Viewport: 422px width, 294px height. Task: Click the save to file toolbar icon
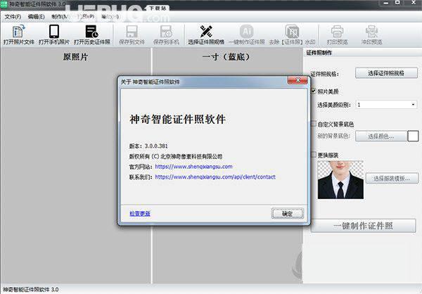click(132, 34)
